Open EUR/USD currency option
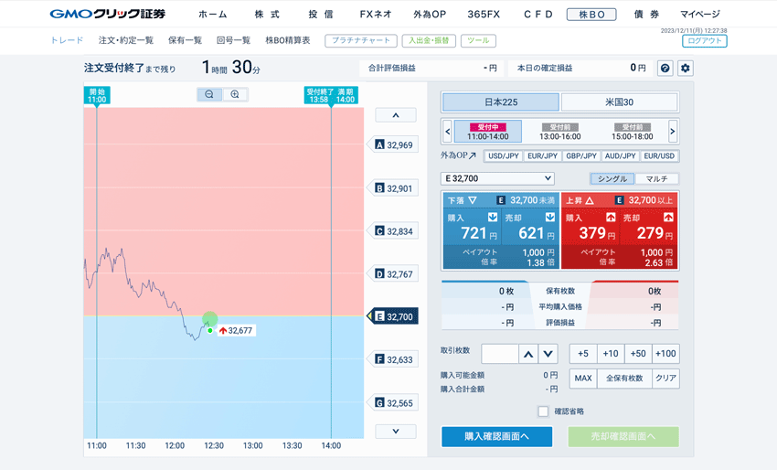Screen dimensions: 777x470 [x=659, y=155]
